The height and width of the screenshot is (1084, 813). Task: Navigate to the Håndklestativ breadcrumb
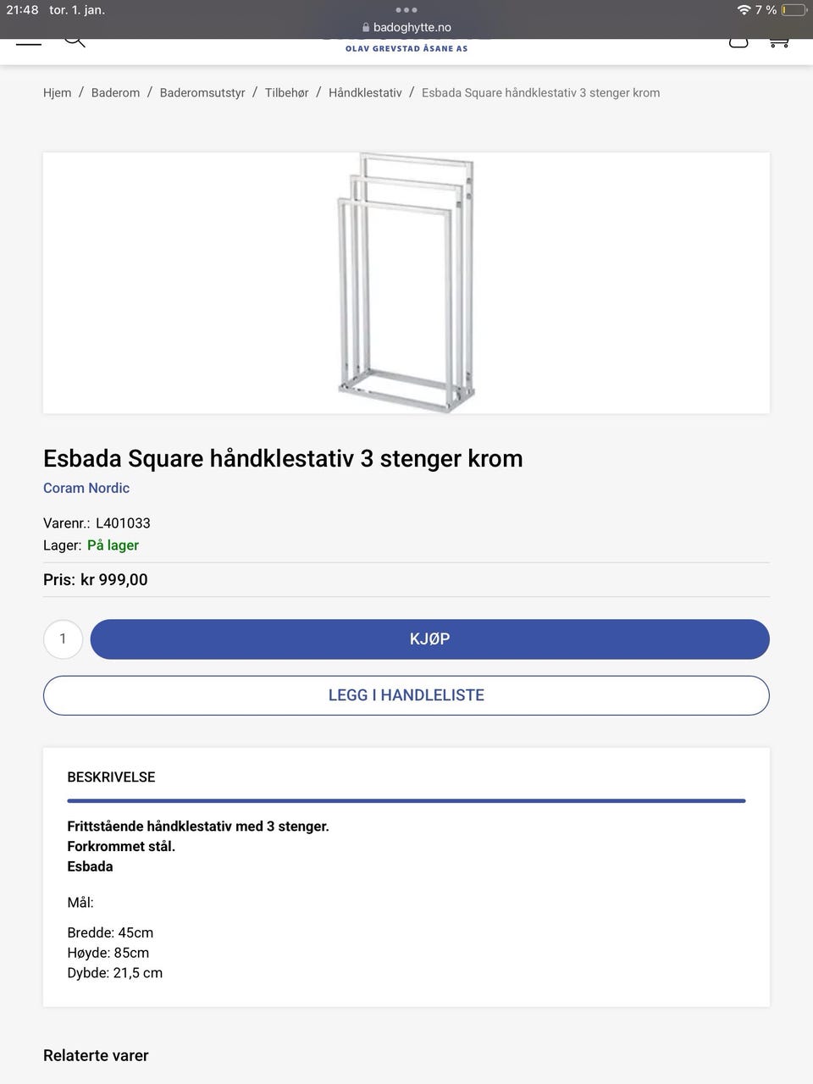pos(365,93)
